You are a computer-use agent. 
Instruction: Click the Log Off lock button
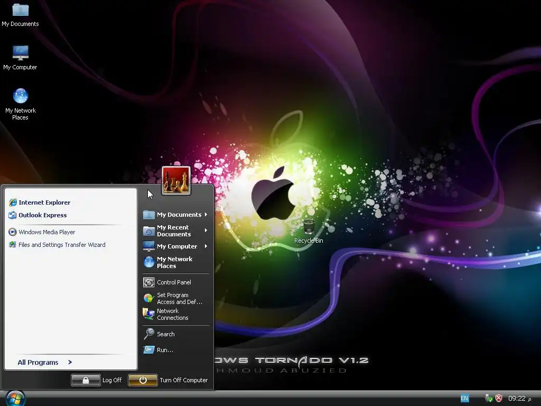click(x=86, y=380)
